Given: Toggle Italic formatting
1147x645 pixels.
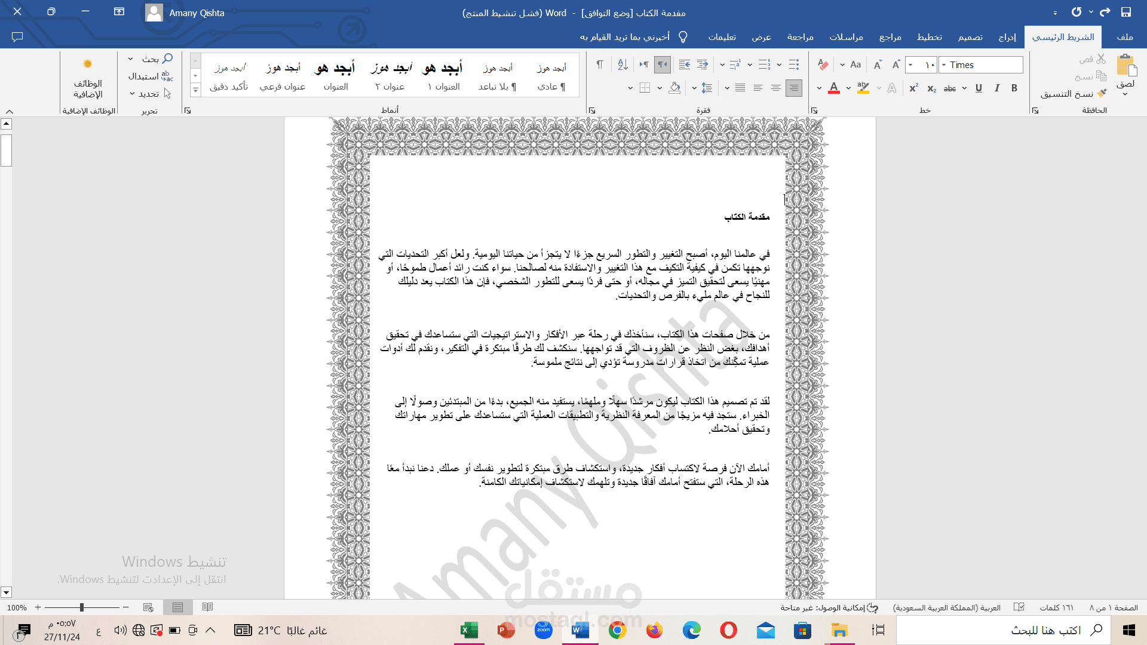Looking at the screenshot, I should tap(996, 88).
